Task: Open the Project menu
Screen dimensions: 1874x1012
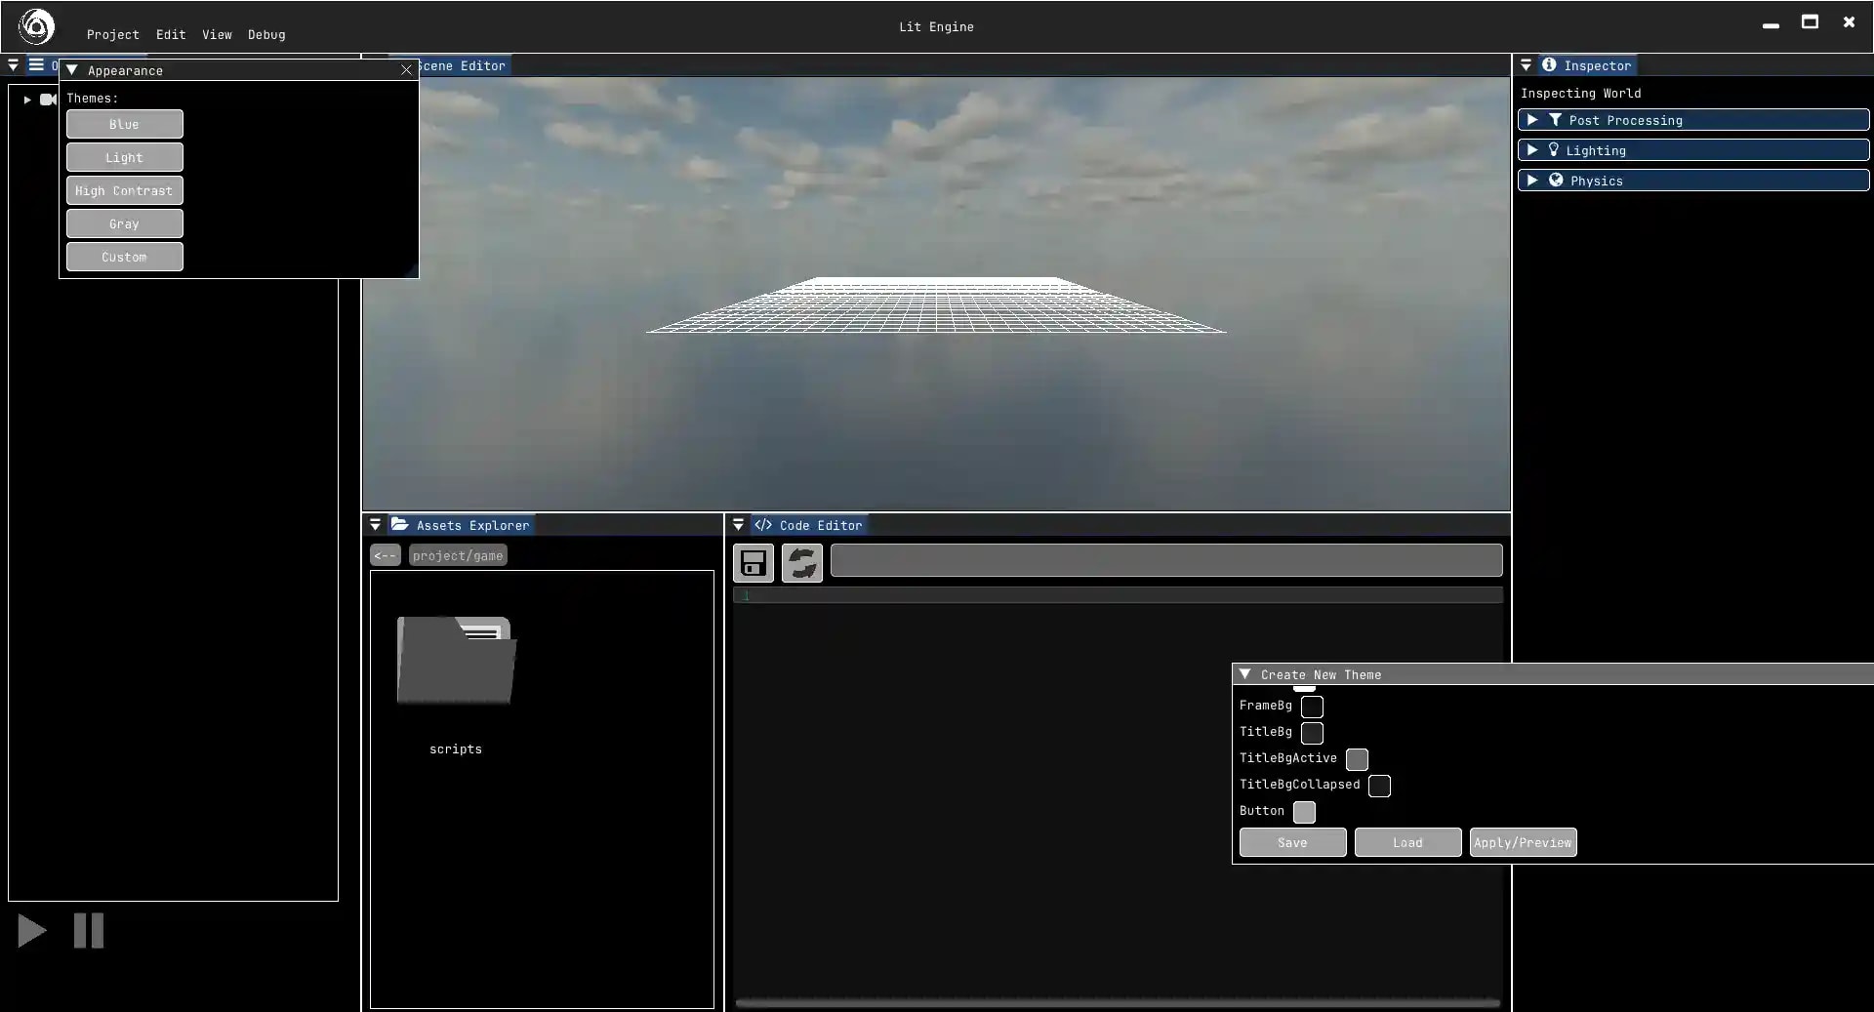Action: [113, 34]
